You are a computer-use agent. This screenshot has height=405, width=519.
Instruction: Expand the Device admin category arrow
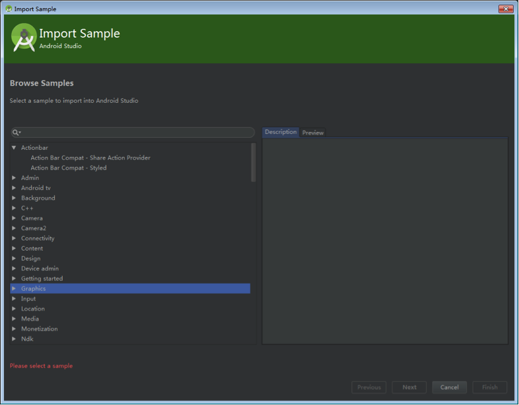(14, 268)
